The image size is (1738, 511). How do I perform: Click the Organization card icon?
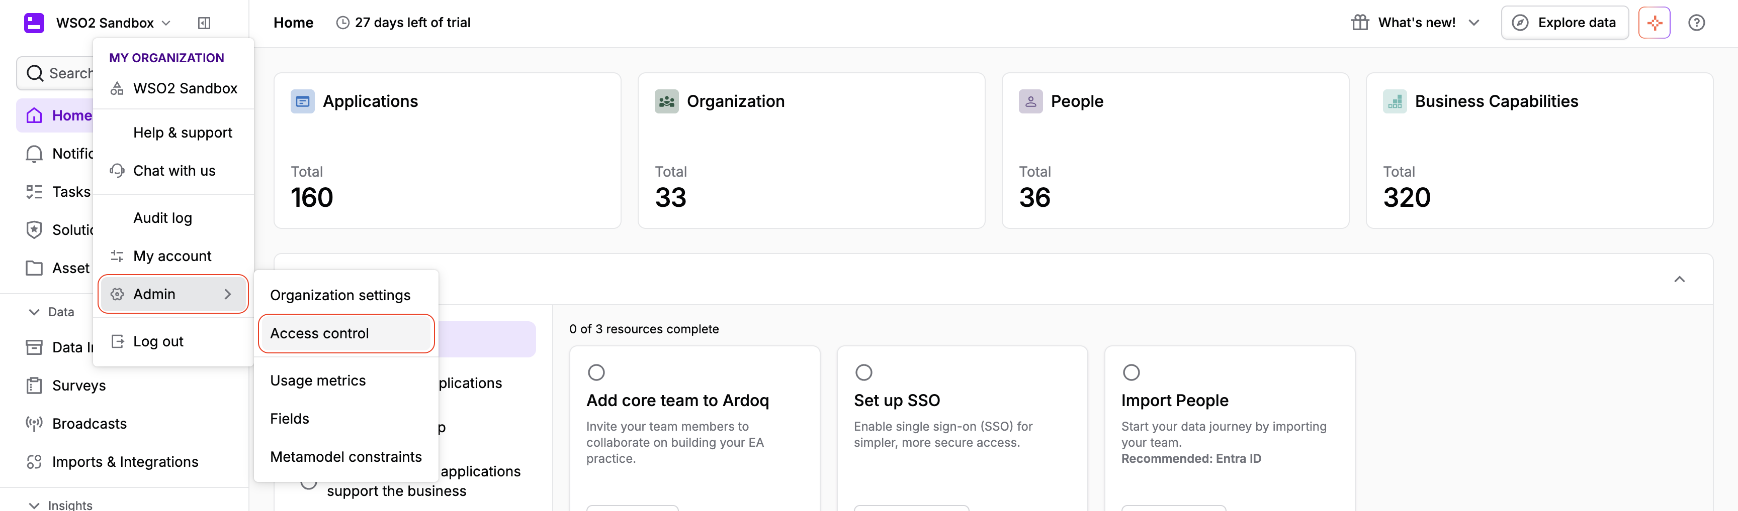[667, 102]
